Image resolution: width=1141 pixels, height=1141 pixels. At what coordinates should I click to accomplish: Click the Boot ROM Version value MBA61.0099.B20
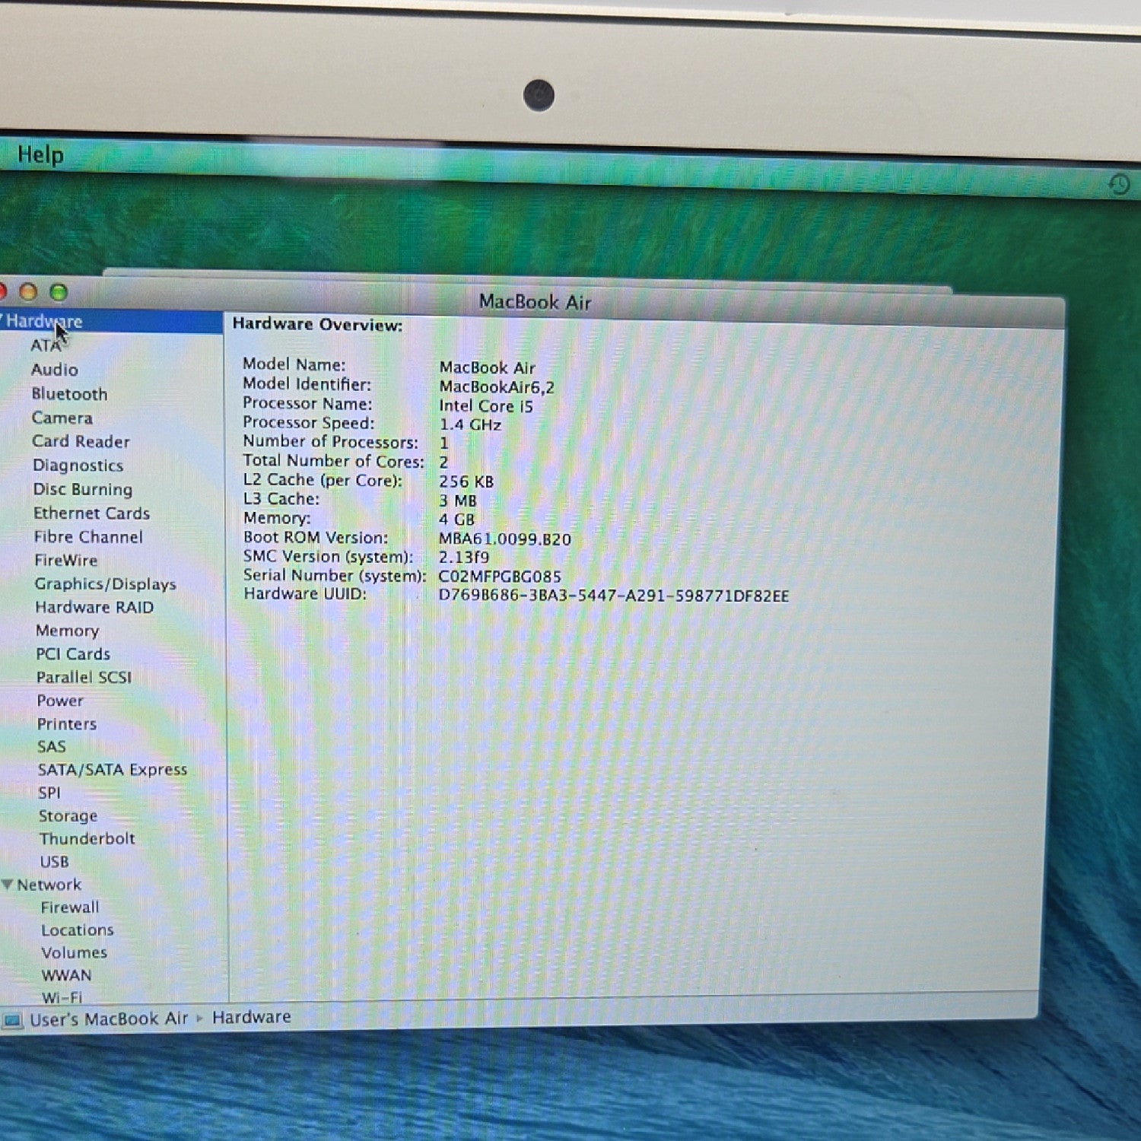(x=505, y=539)
